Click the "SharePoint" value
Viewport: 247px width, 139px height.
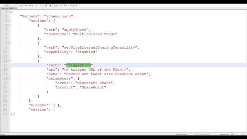[93, 87]
